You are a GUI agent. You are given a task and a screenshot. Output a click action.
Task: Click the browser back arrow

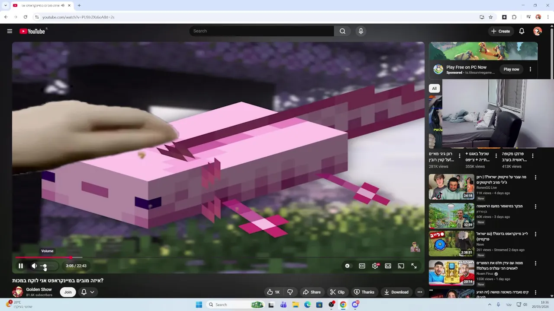click(6, 17)
